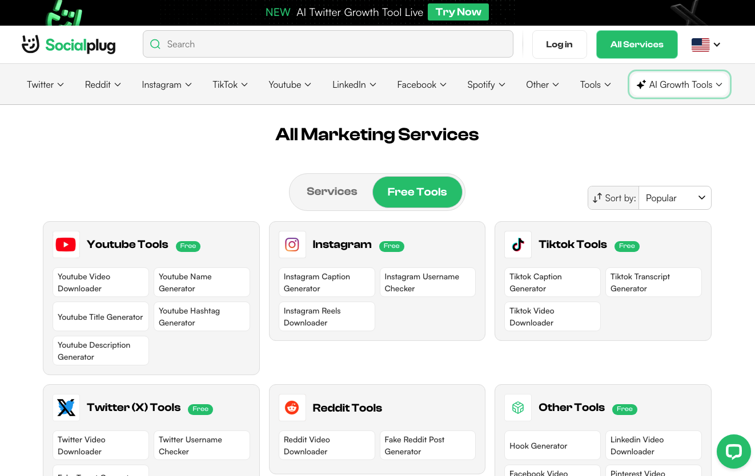Expand the AI Growth Tools dropdown
The width and height of the screenshot is (755, 476).
680,84
